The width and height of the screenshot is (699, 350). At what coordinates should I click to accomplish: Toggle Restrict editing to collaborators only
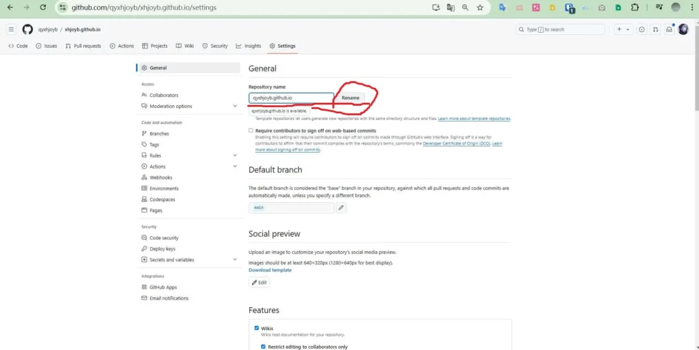pos(263,347)
